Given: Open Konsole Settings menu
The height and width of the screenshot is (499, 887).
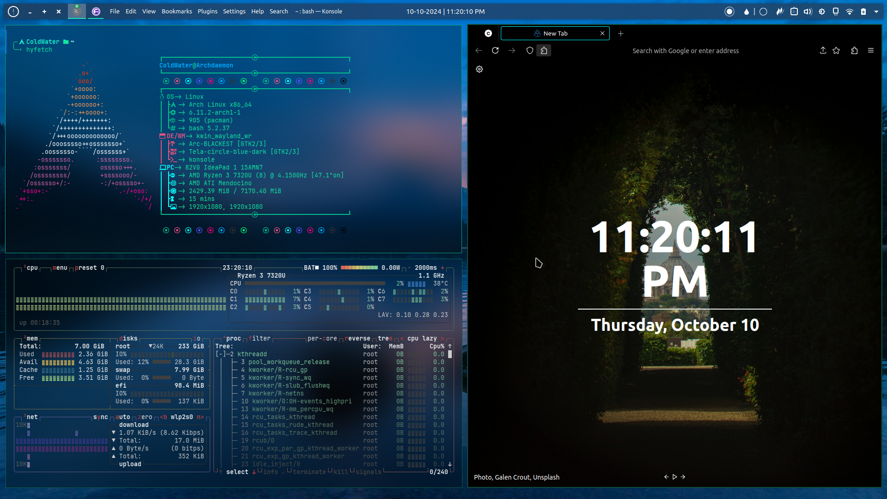Looking at the screenshot, I should pyautogui.click(x=234, y=12).
